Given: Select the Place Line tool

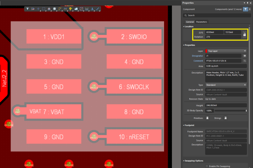Looking at the screenshot, I should click(98, 9).
